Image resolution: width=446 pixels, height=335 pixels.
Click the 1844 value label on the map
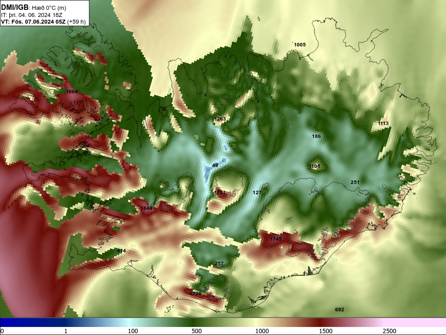146,208
